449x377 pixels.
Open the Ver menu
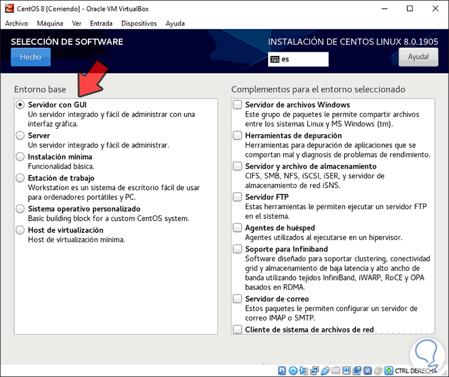[x=76, y=23]
